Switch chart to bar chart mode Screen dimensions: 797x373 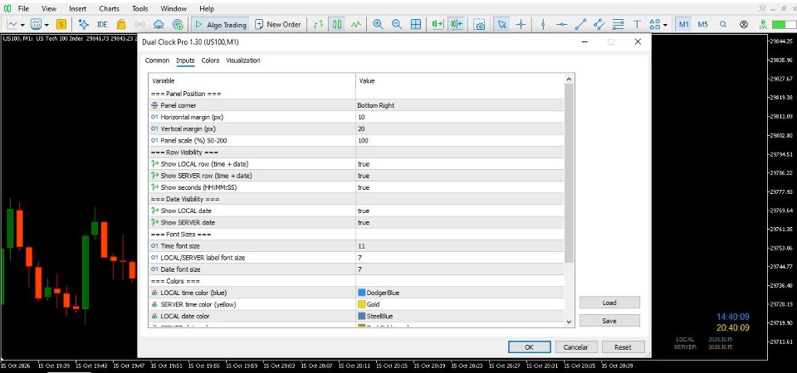pos(318,24)
